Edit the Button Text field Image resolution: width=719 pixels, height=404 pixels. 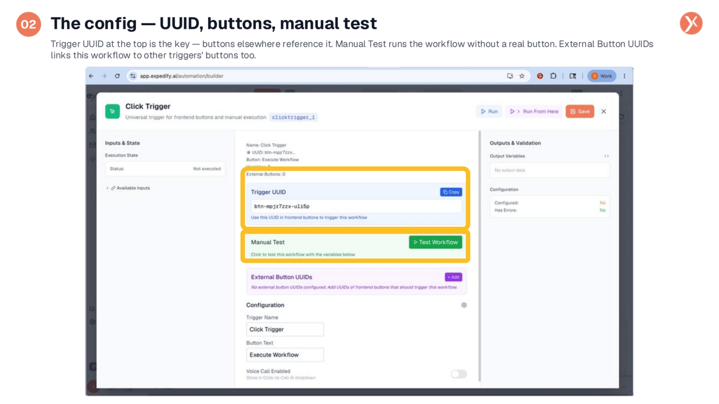(x=285, y=355)
